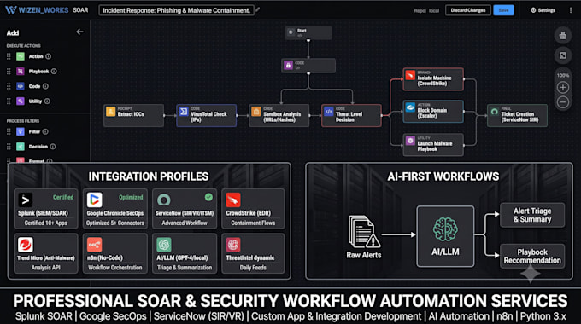Show info for Decision block

[53, 147]
